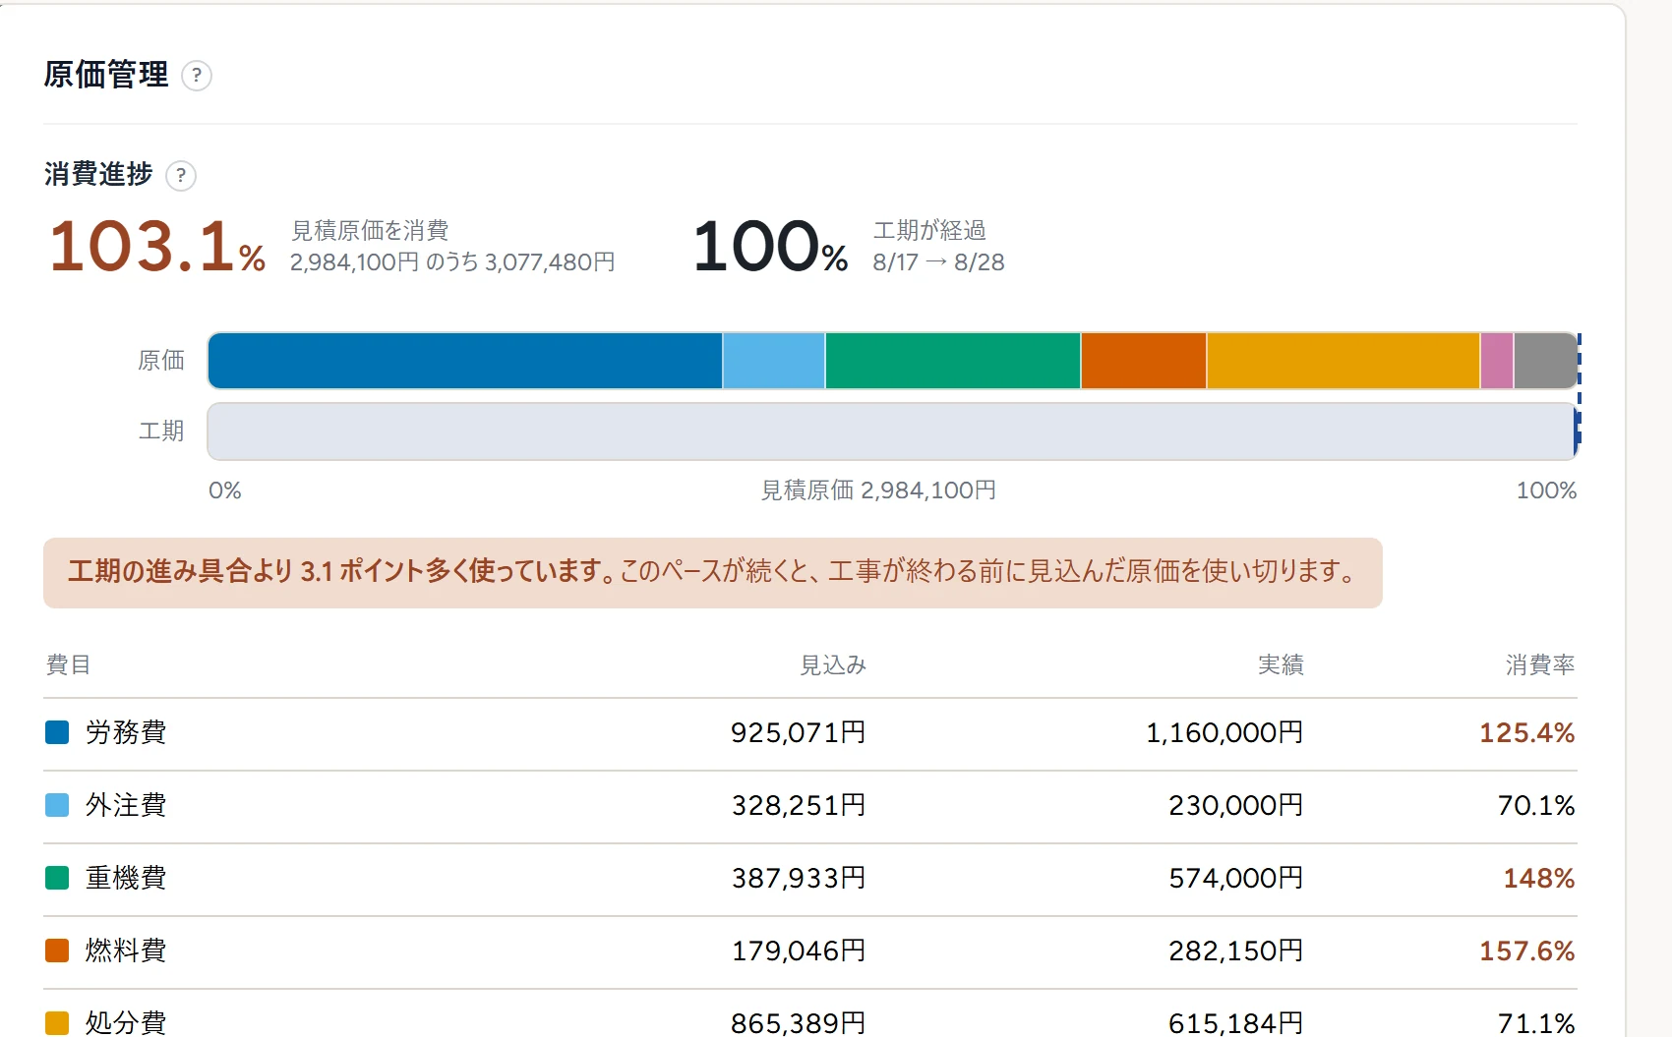Click the 工期 progress bar
1672x1037 pixels.
893,432
